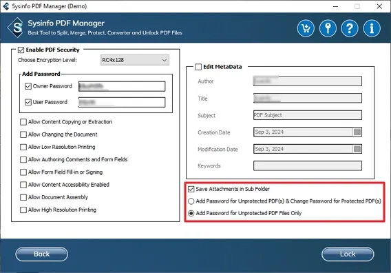Click the activation key icon
The height and width of the screenshot is (273, 391).
(328, 28)
